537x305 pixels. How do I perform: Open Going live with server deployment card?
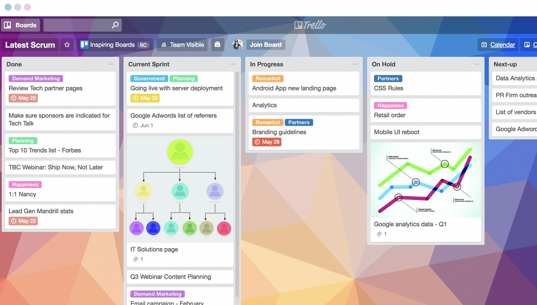pyautogui.click(x=180, y=88)
